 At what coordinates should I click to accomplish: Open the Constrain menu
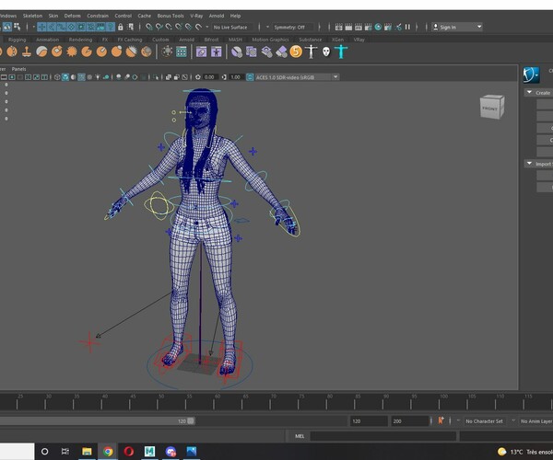click(x=98, y=16)
